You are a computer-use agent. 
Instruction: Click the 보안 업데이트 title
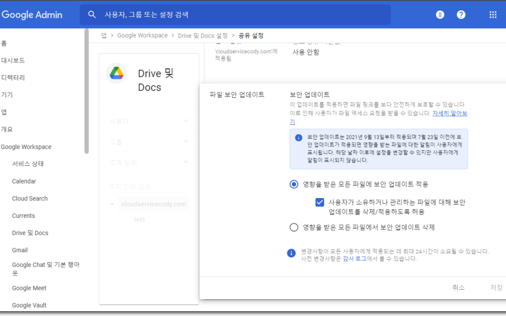click(x=310, y=95)
